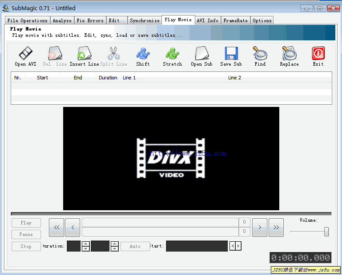Click the movie seek progress bar
The height and width of the screenshot is (275, 342).
(x=171, y=214)
